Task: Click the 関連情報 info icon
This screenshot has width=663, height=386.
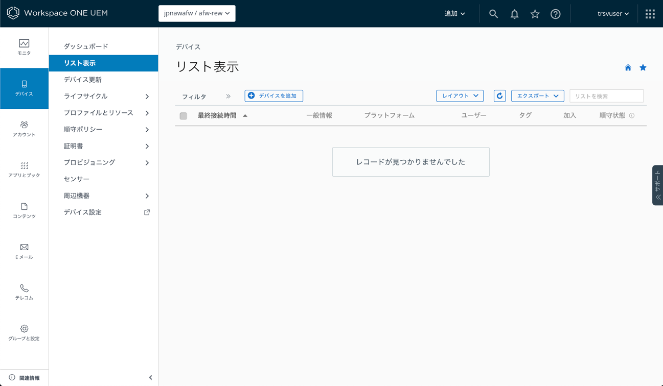Action: [12, 378]
